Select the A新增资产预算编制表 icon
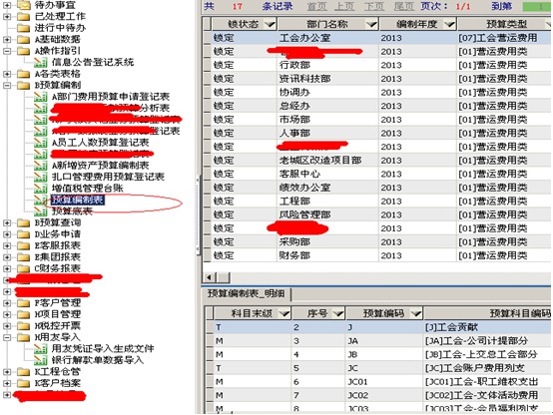 pyautogui.click(x=40, y=165)
